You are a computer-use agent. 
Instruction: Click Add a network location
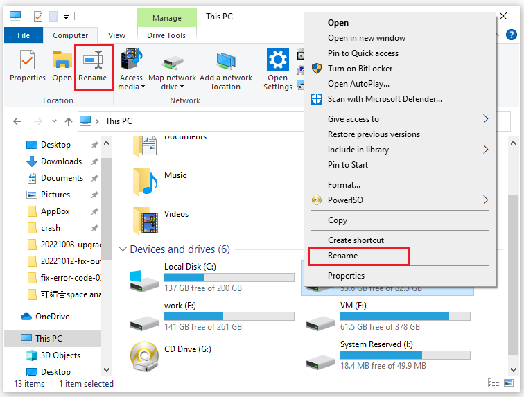tap(225, 69)
